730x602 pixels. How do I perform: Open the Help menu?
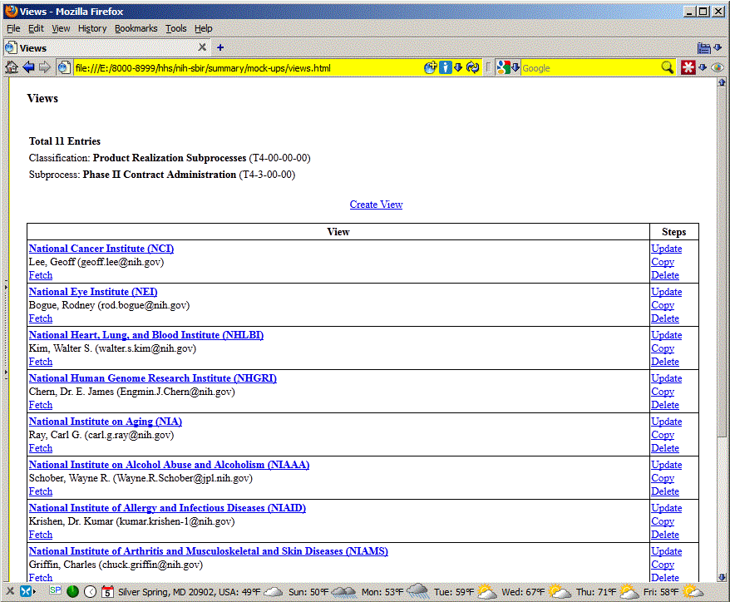click(204, 28)
